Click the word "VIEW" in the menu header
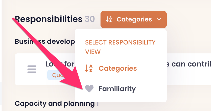The width and height of the screenshot is (211, 111). coord(93,52)
